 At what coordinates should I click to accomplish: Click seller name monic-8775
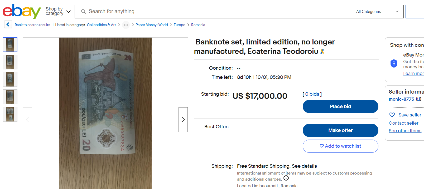pyautogui.click(x=401, y=99)
